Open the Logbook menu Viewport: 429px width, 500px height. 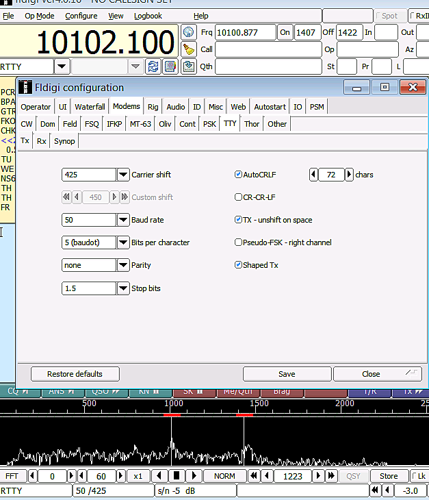tap(148, 16)
